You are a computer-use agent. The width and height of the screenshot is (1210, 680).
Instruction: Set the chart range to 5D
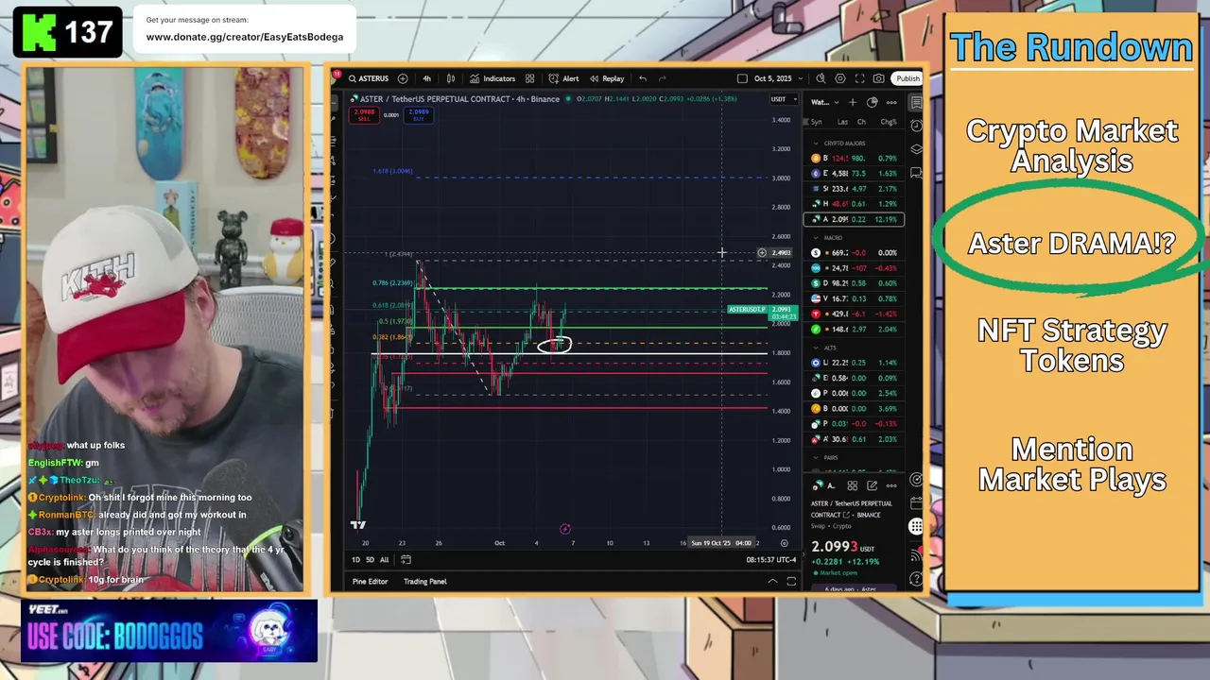tap(370, 559)
